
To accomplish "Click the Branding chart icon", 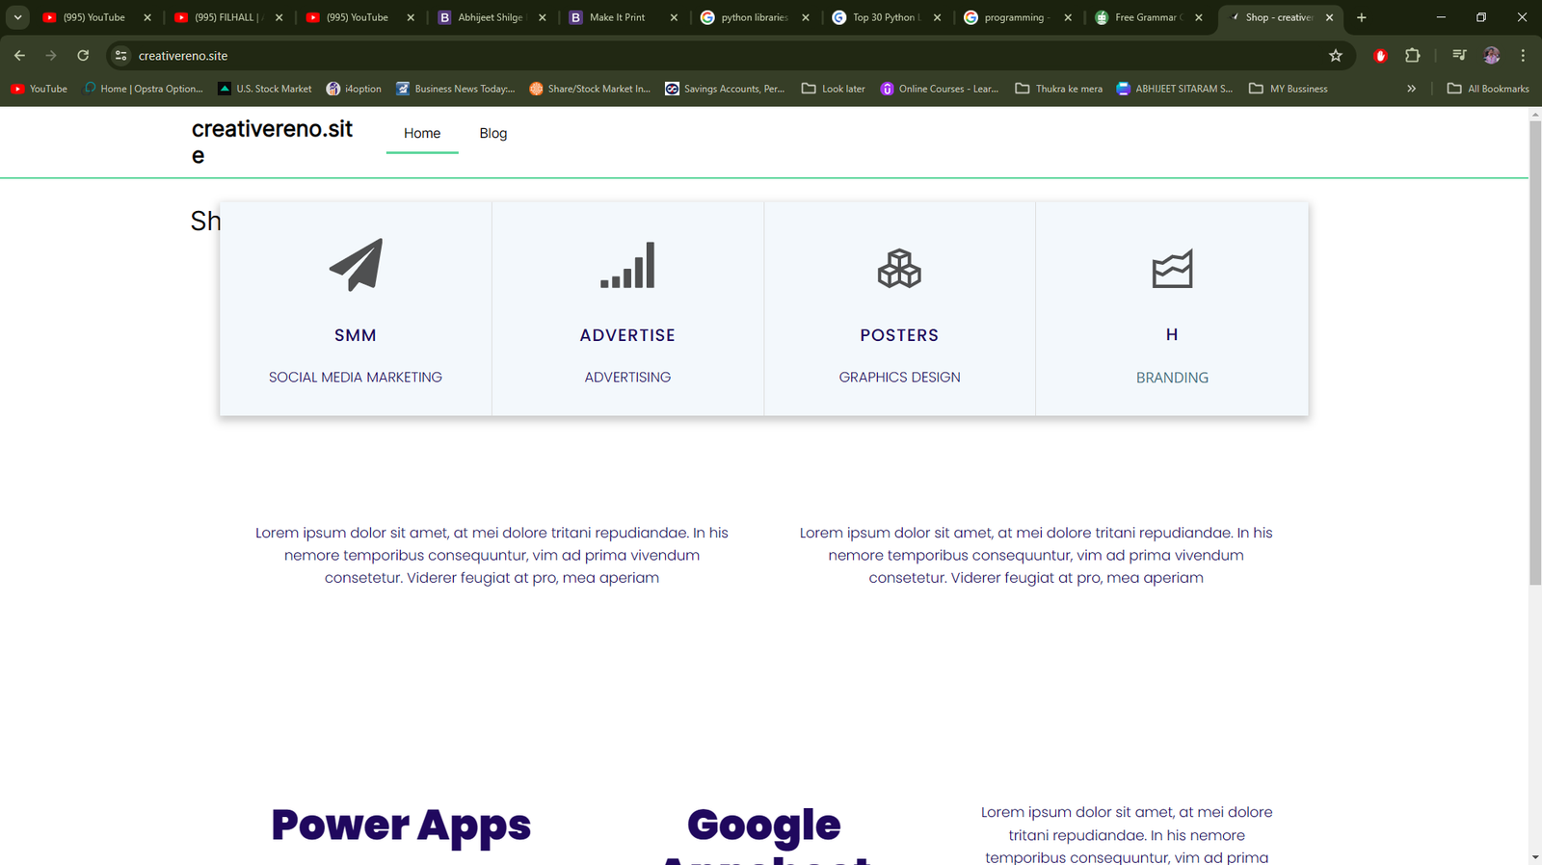I will point(1172,269).
